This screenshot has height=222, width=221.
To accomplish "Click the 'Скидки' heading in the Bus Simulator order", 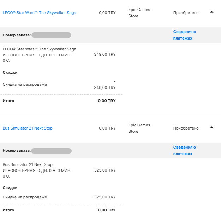I will [10, 188].
